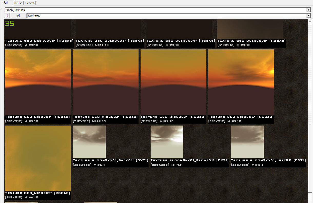The width and height of the screenshot is (313, 203).
Task: Select the yellow GEO_Mid0005 texture
Action: 38,158
